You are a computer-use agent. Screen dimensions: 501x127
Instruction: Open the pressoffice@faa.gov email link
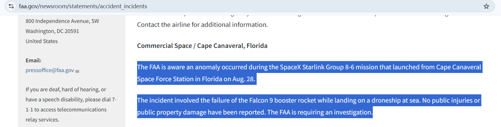tap(50, 70)
